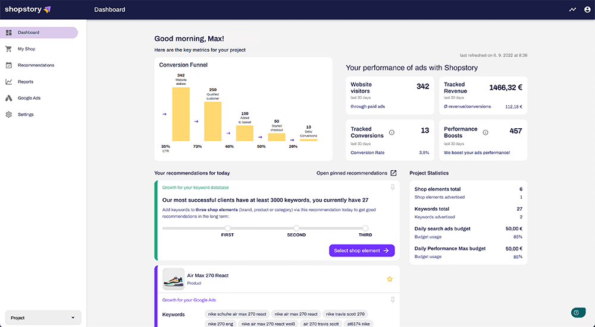Click the Air Max 270 React thumbnail
Viewport: 595px width, 327px height.
click(x=173, y=280)
